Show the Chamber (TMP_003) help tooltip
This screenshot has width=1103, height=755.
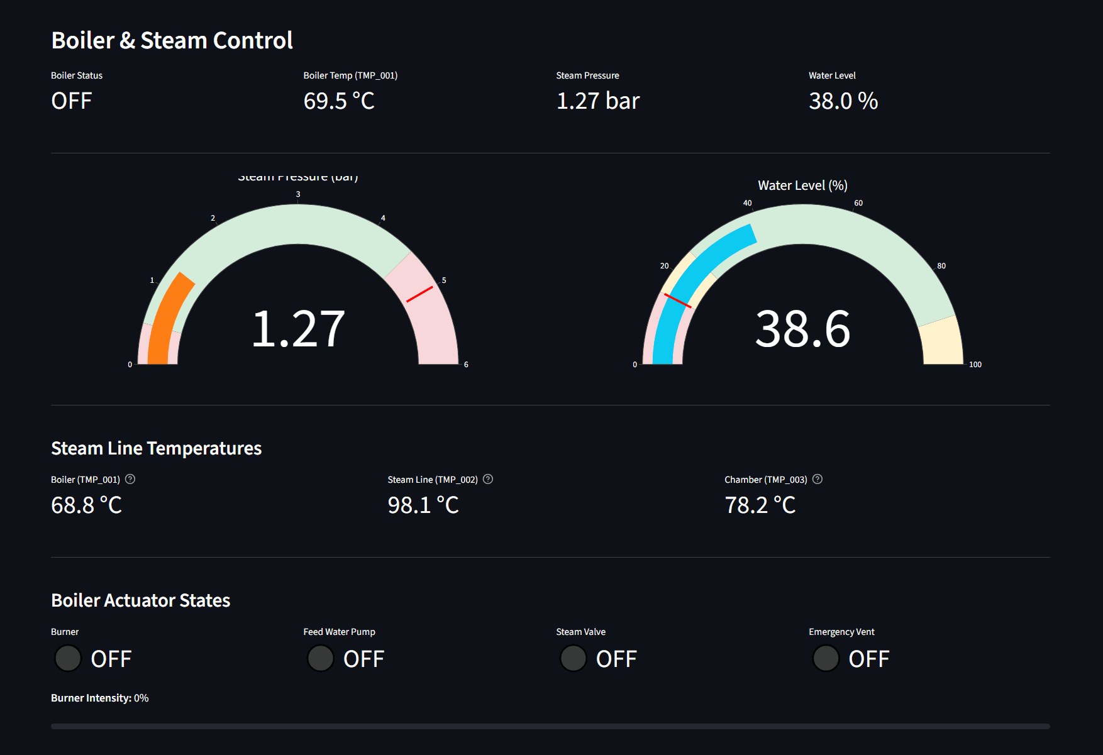point(818,478)
